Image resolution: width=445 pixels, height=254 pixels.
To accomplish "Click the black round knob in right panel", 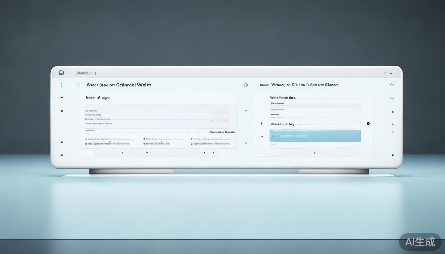I will [x=368, y=123].
